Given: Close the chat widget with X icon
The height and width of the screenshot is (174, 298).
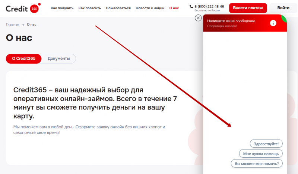Looking at the screenshot, I should coord(198,18).
